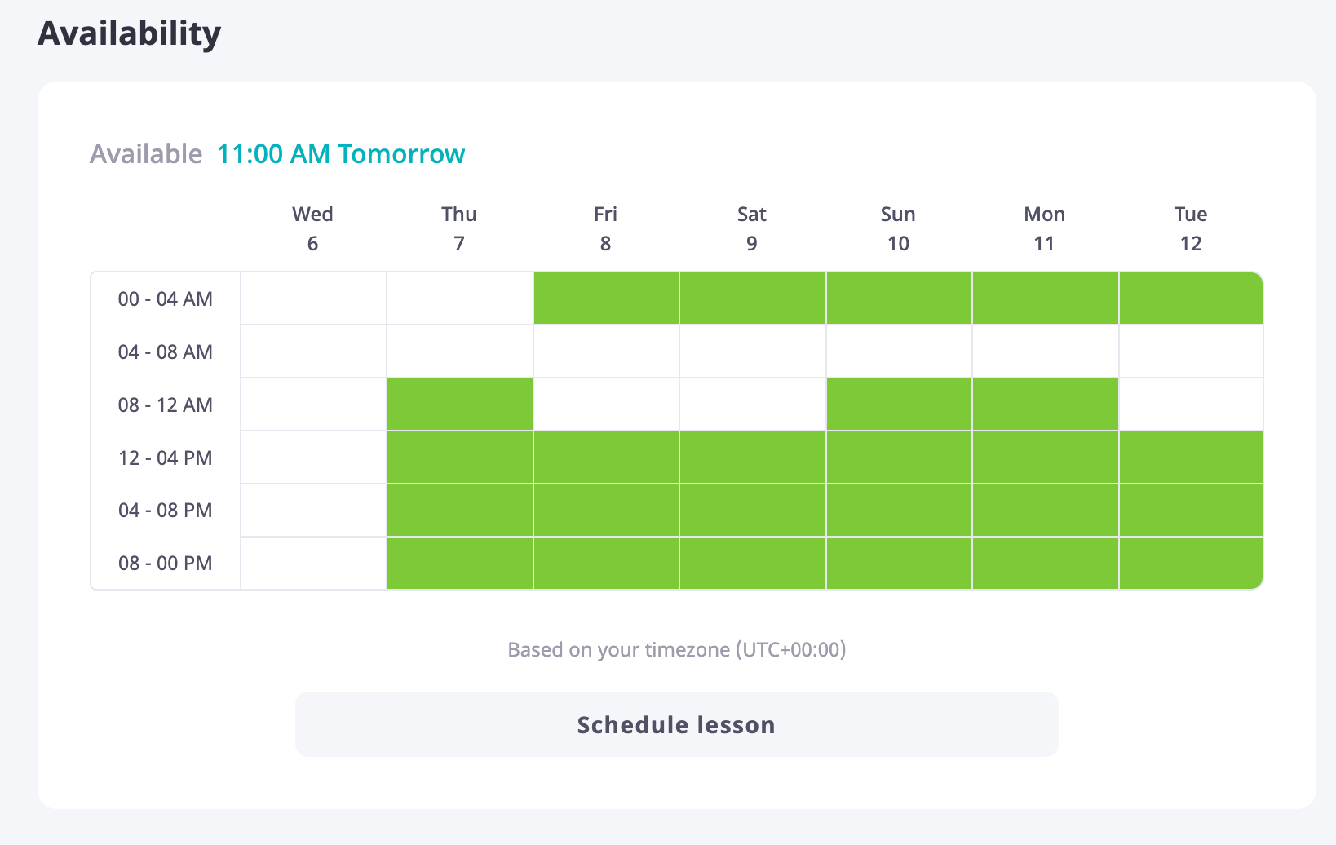Click the 00 - 04 AM row label

(165, 299)
